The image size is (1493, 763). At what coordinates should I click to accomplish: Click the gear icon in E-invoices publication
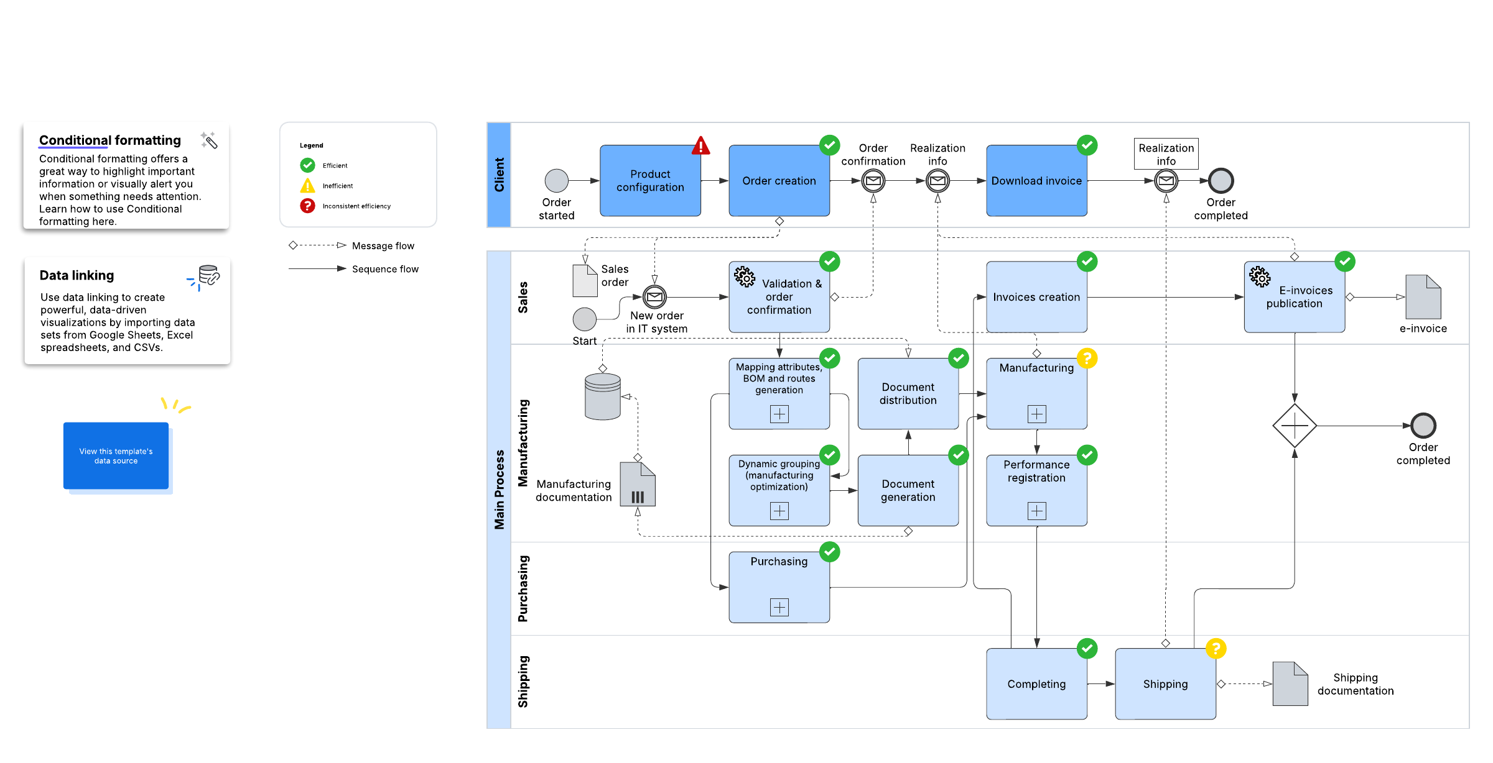[1260, 277]
